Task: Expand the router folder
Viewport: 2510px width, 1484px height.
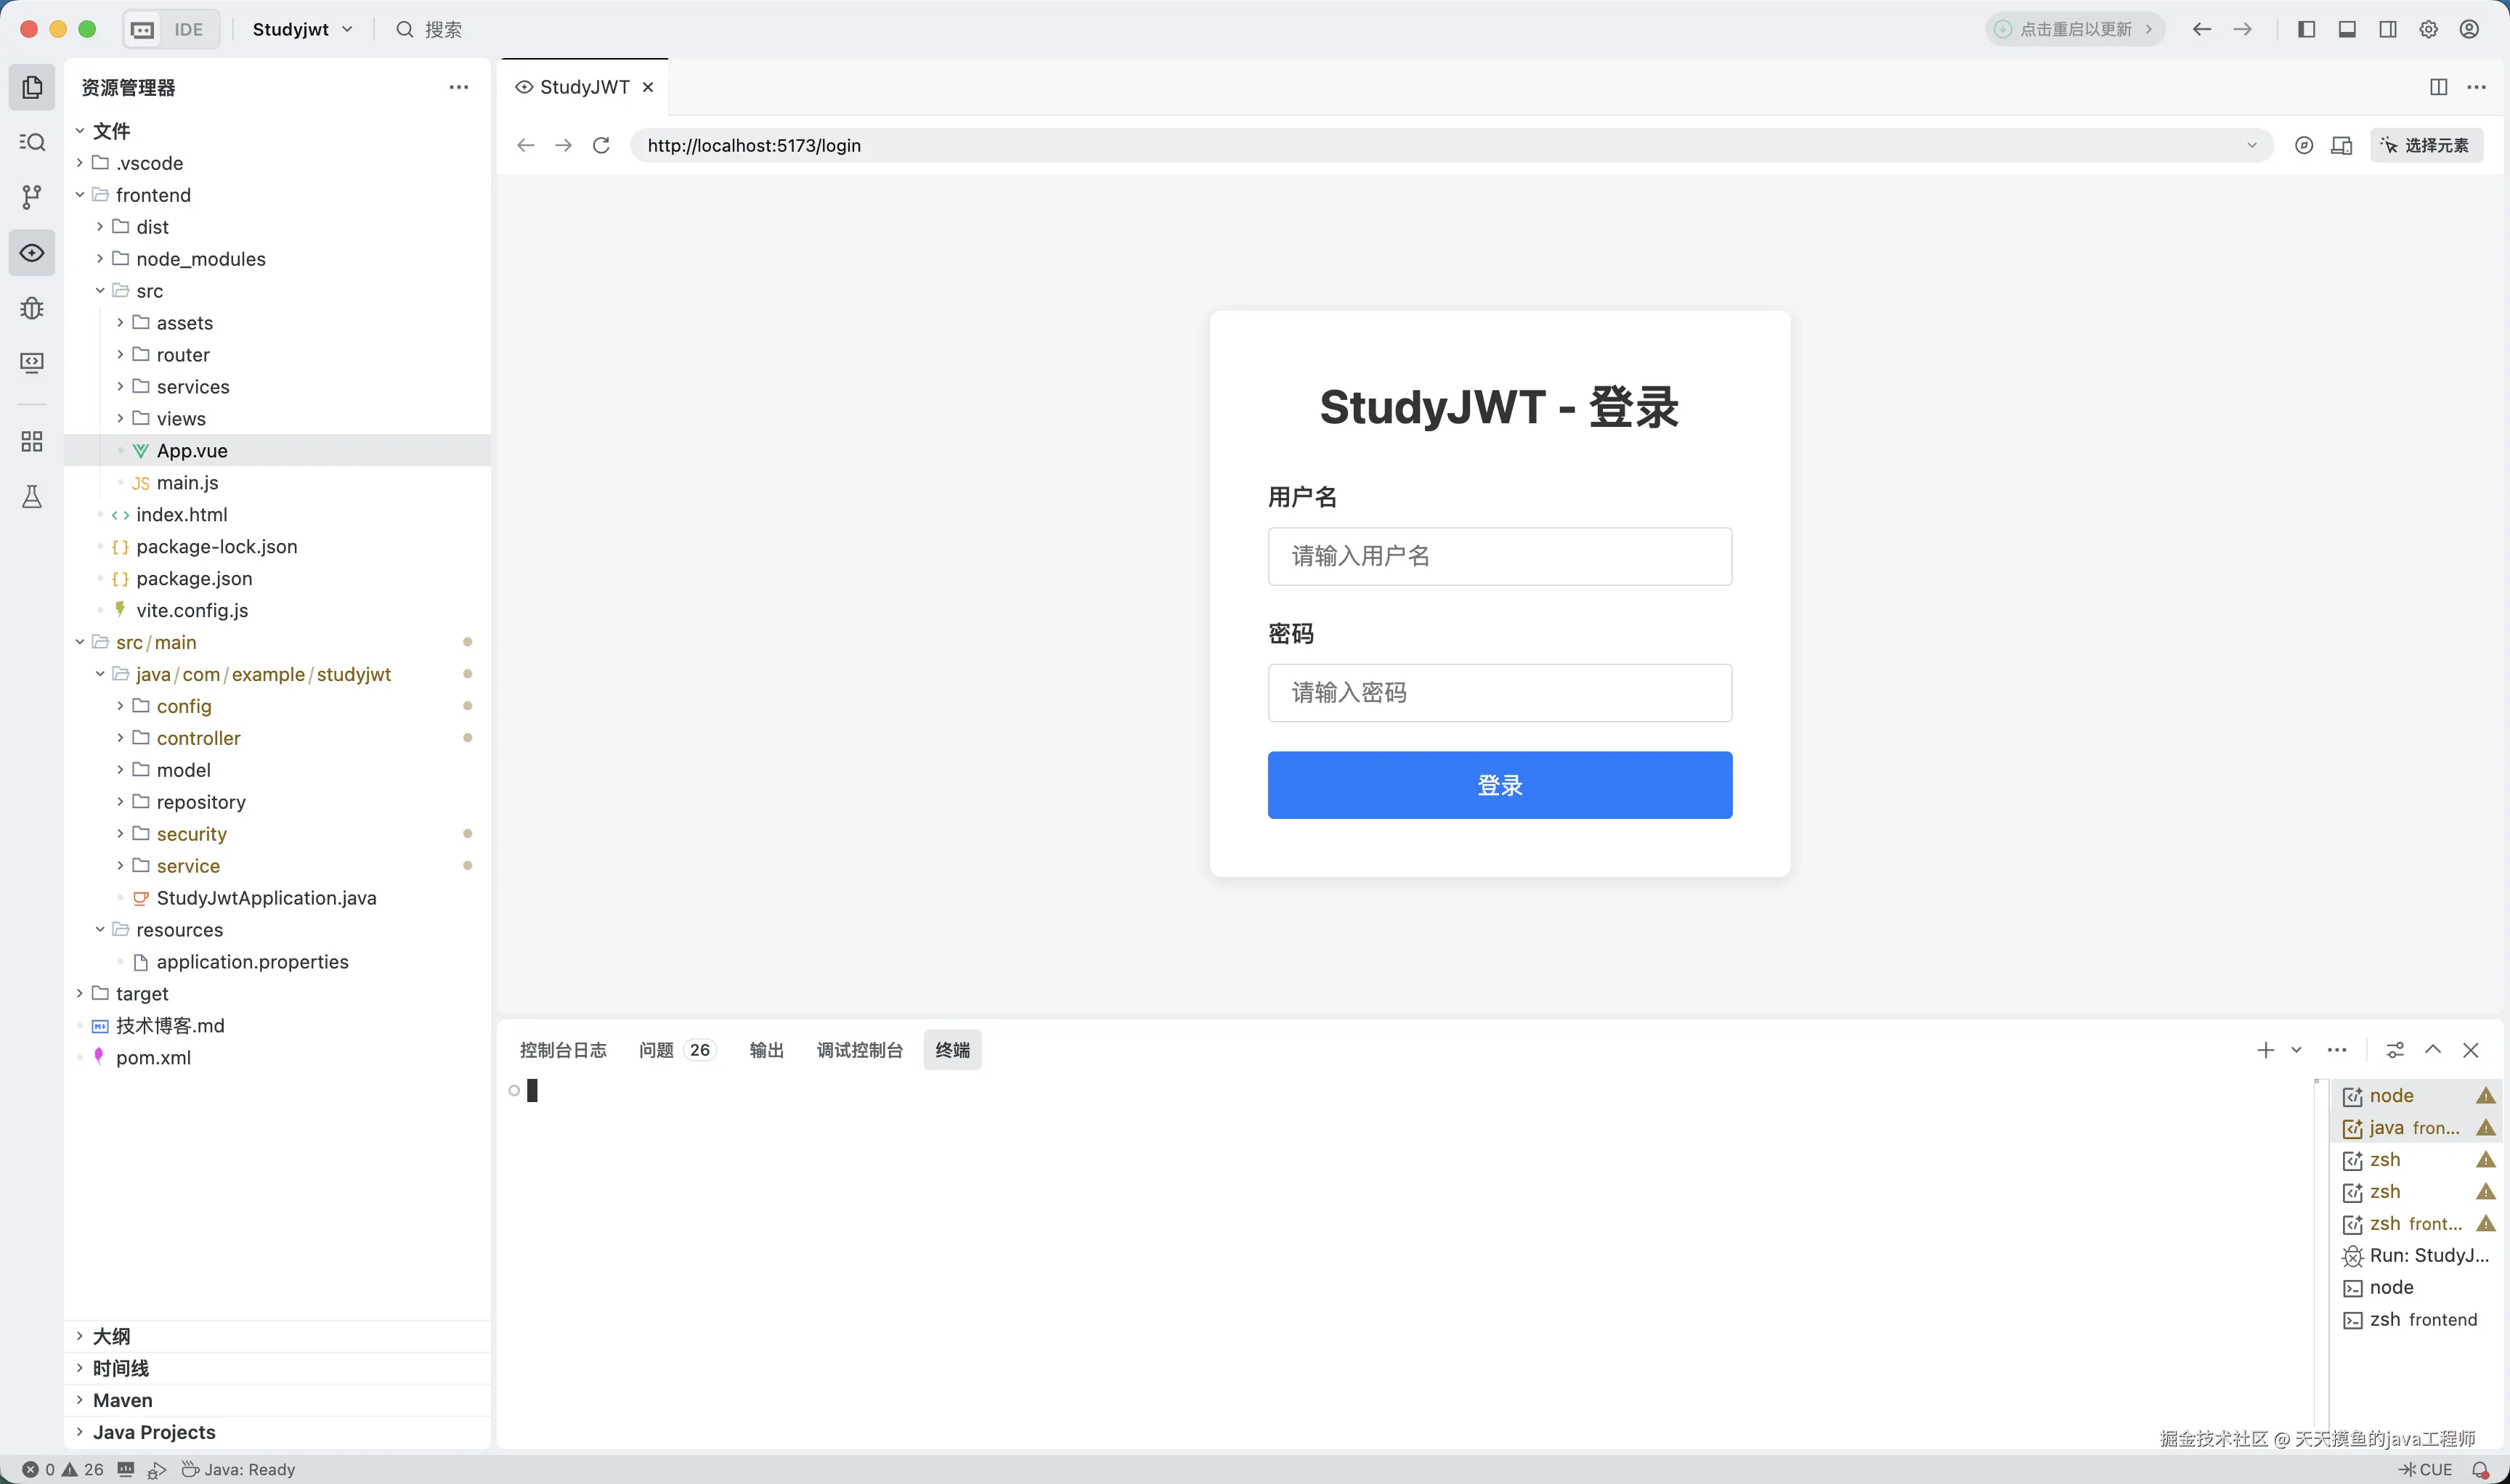Action: (183, 355)
